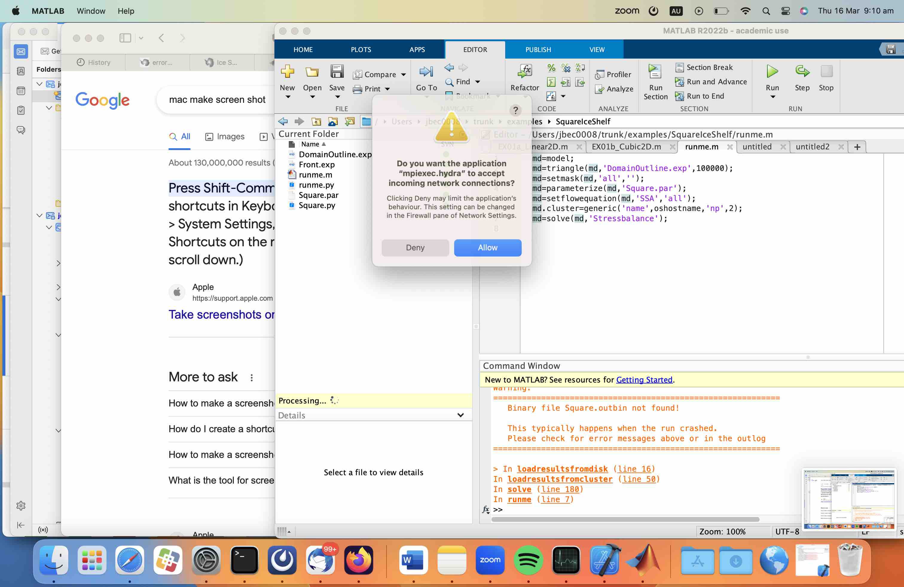Click the Go To arrow icon
The width and height of the screenshot is (904, 587).
[x=426, y=71]
